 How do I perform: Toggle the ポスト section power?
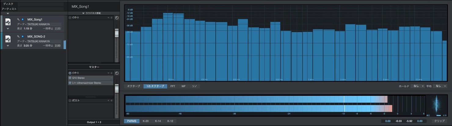coord(70,100)
